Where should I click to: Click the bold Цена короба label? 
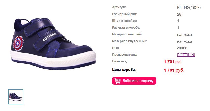point(124,70)
